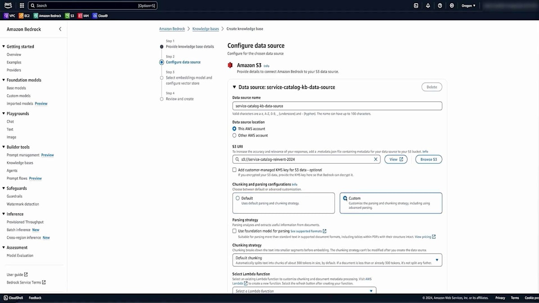Open Guardrails in the sidebar

(14, 196)
